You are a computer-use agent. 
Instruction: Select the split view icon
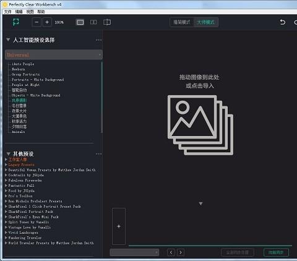(107, 22)
